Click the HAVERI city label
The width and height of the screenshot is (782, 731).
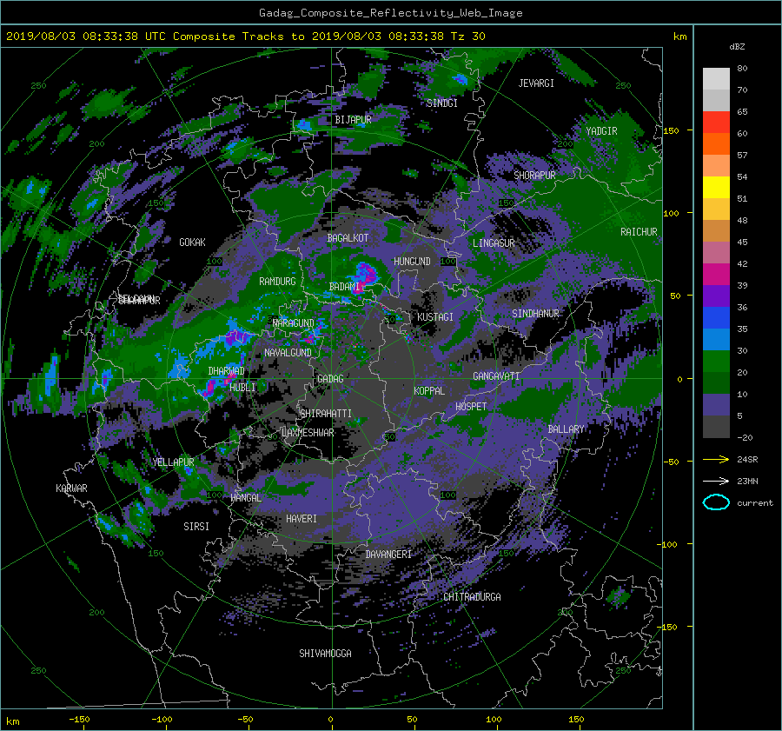[x=302, y=519]
